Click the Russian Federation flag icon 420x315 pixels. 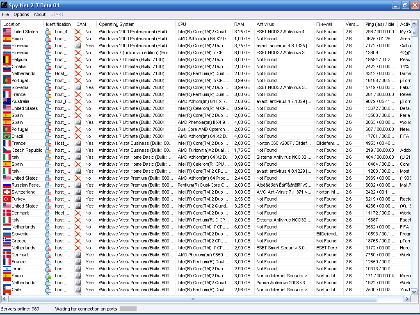click(x=7, y=185)
